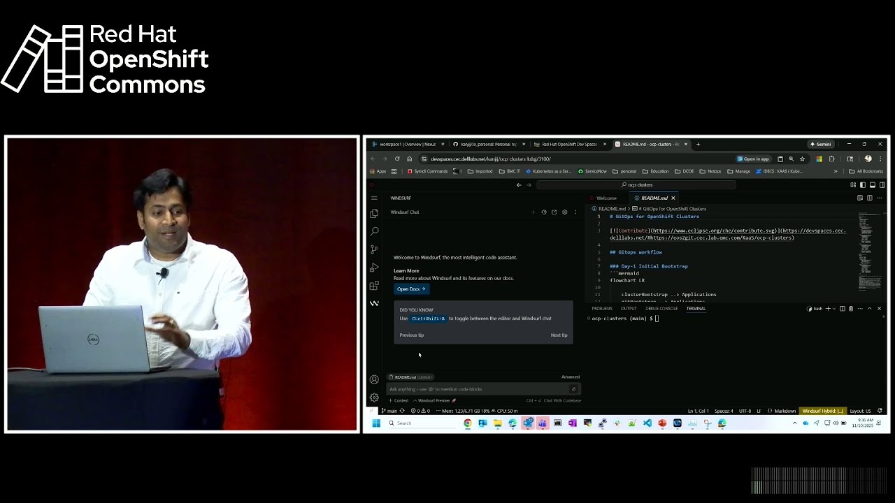The image size is (895, 503).
Task: Open the Gemini button in Chrome
Action: pos(820,144)
